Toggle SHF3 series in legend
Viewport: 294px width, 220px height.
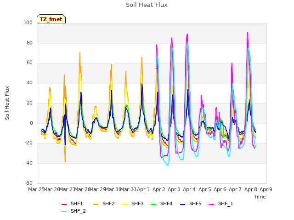(133, 203)
